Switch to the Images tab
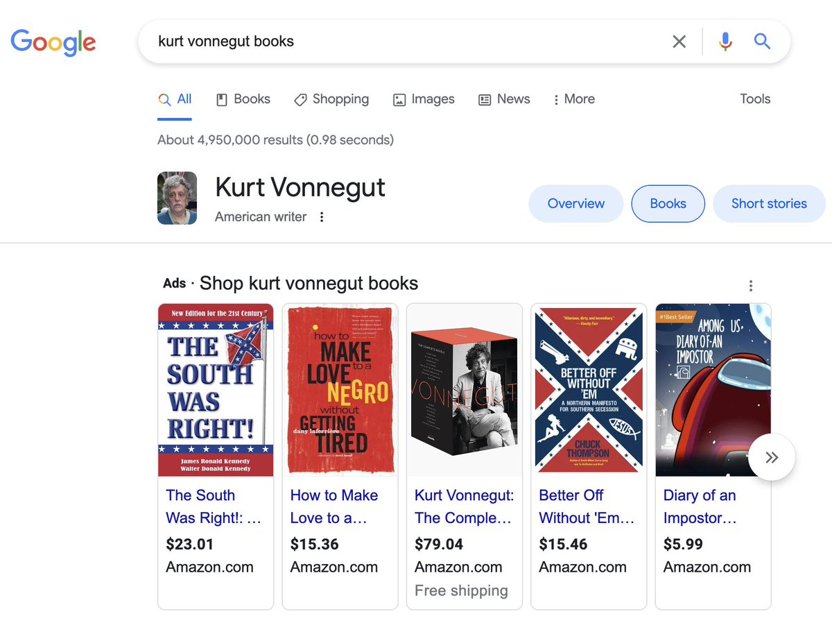 point(424,99)
